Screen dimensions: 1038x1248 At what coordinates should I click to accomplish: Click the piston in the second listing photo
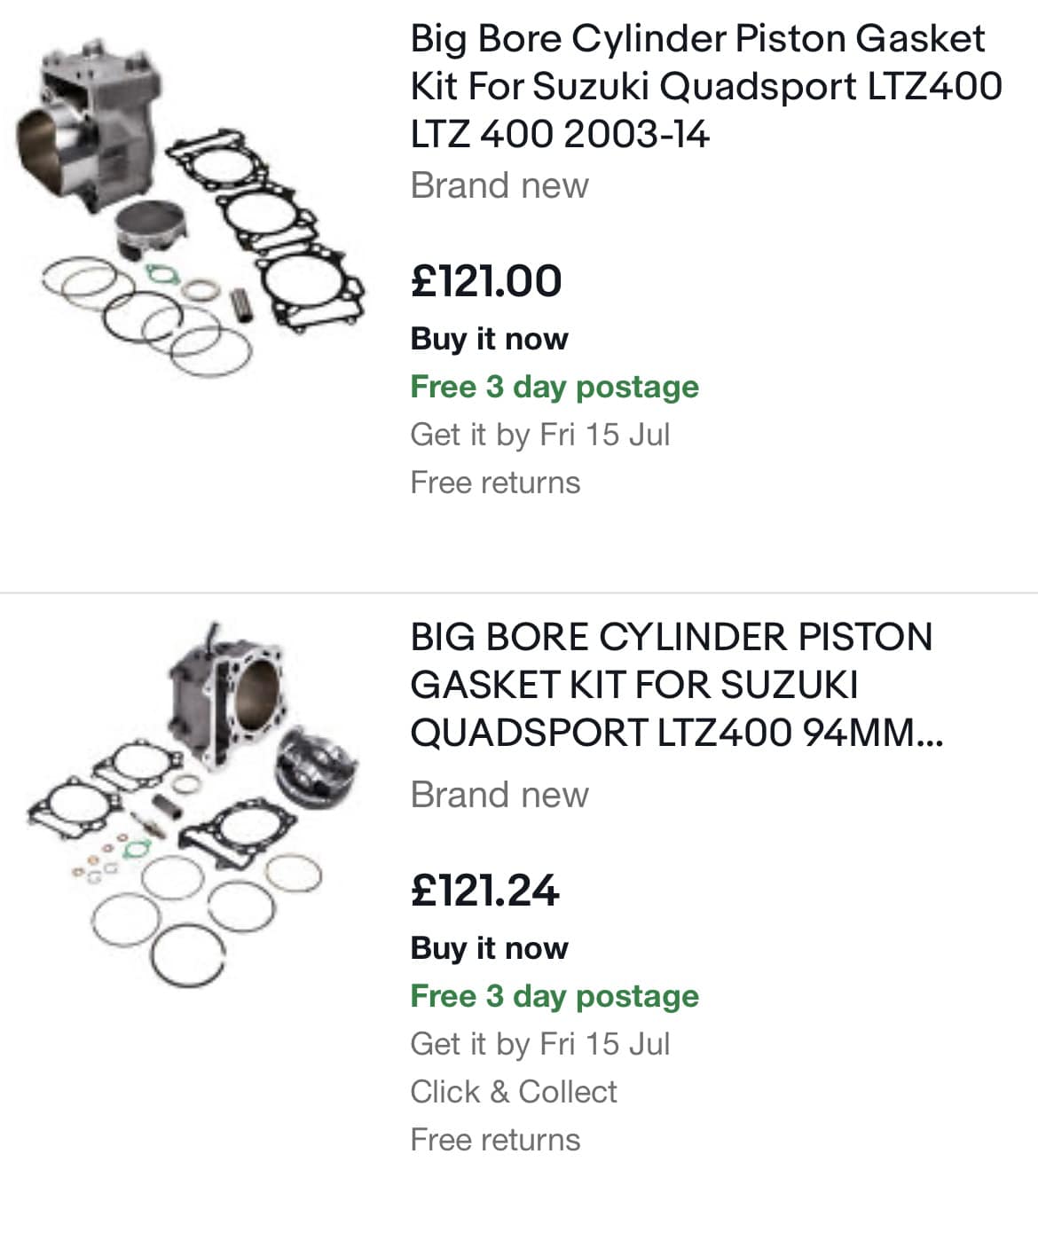pos(316,762)
